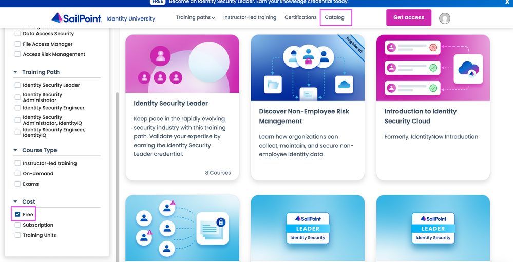
Task: Click the middle SailPoint Leader badge
Action: (x=308, y=228)
